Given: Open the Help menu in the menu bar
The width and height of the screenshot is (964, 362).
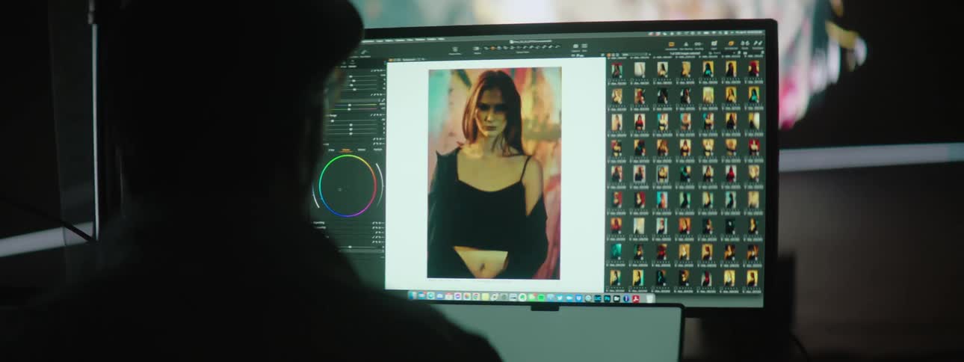Looking at the screenshot, I should (442, 39).
